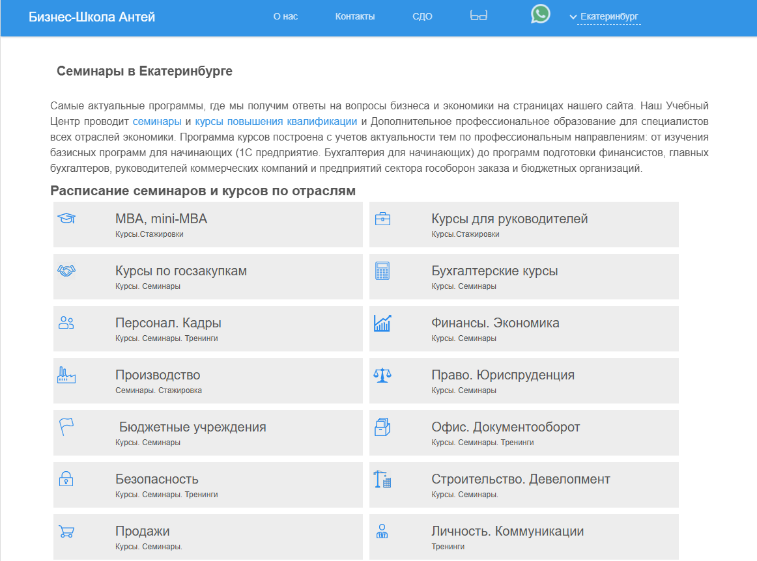The image size is (757, 561).
Task: Click the crane icon for Строительство
Action: [x=382, y=479]
